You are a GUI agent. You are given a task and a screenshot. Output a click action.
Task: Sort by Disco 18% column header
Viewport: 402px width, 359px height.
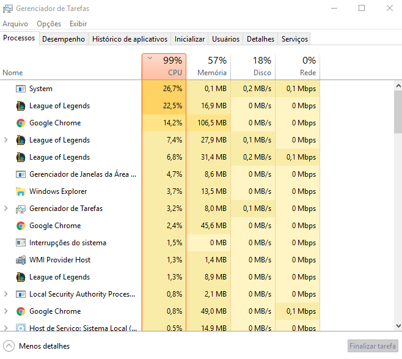point(253,67)
